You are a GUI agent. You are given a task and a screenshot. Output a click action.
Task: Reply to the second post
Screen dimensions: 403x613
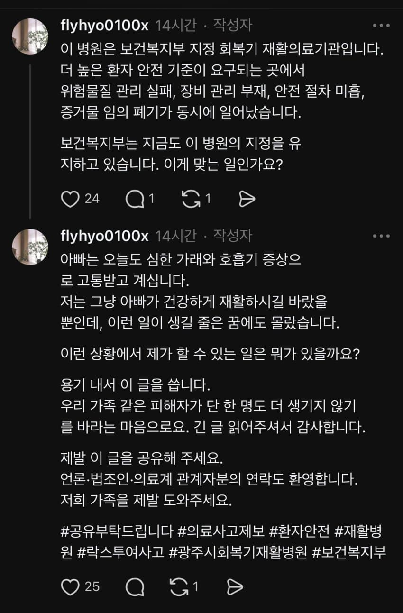[x=135, y=587]
